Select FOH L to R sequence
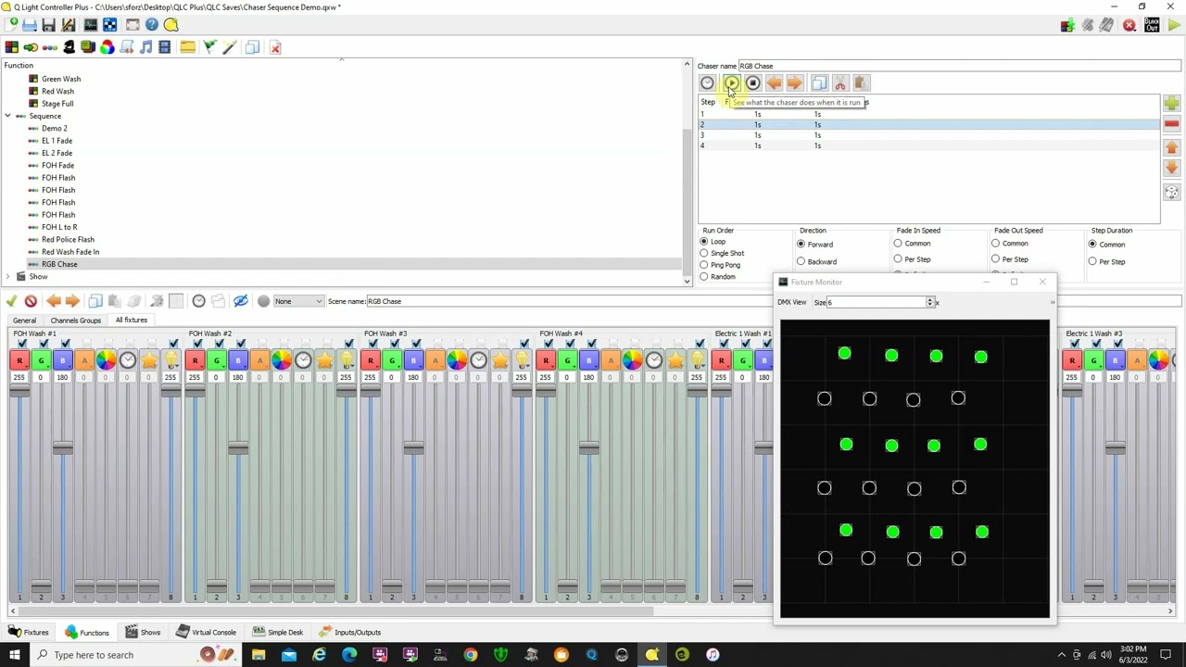This screenshot has width=1186, height=667. point(59,227)
